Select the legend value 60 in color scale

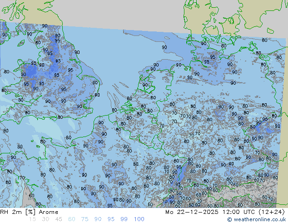(72, 219)
